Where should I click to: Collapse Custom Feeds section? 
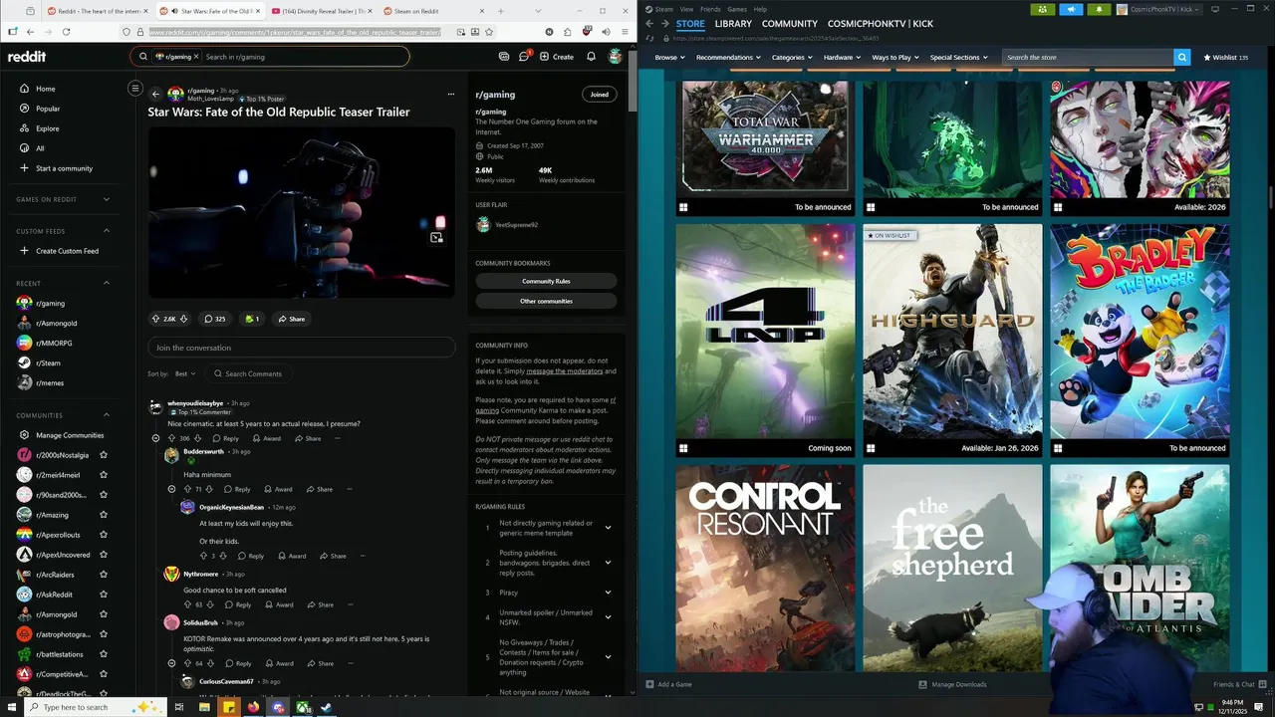pos(107,231)
